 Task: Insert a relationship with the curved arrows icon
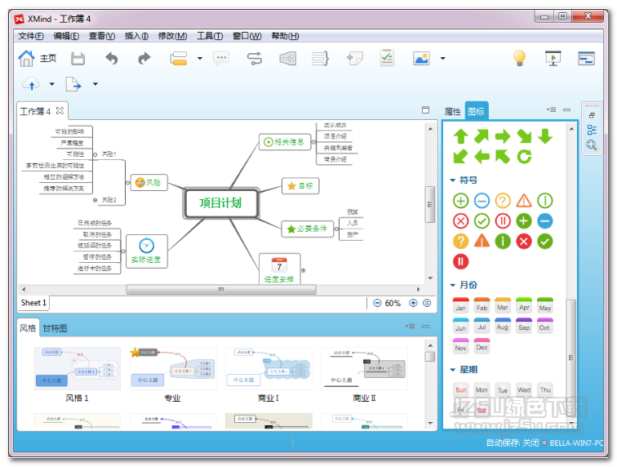[x=254, y=59]
